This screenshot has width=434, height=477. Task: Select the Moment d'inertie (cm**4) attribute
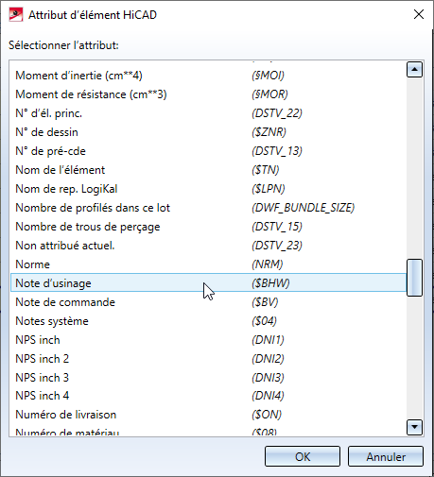pyautogui.click(x=208, y=76)
